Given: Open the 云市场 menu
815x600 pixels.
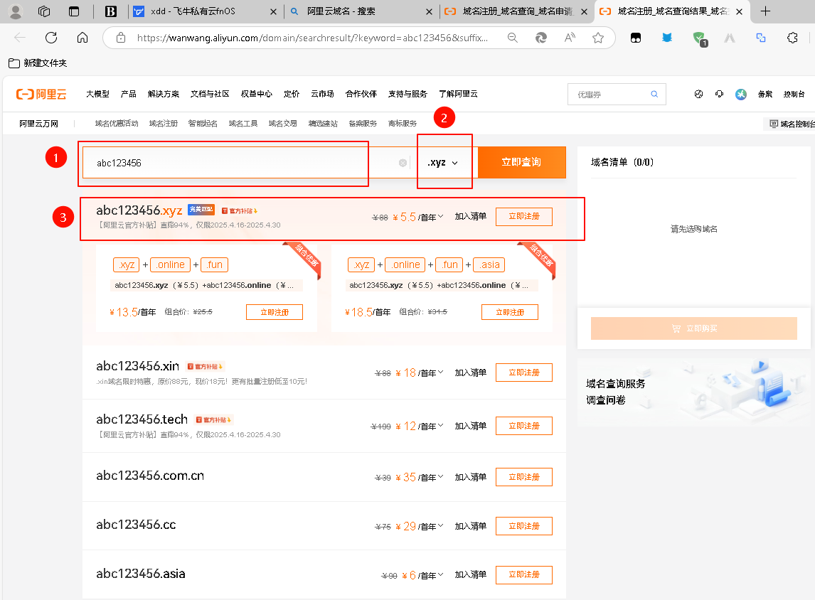Looking at the screenshot, I should [322, 94].
